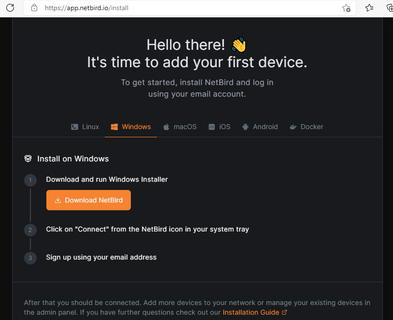The image size is (393, 320).
Task: View site information lock icon
Action: (x=34, y=8)
